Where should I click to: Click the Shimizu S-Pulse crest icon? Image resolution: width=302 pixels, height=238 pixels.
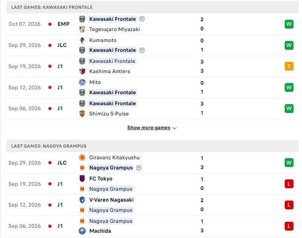tap(82, 114)
